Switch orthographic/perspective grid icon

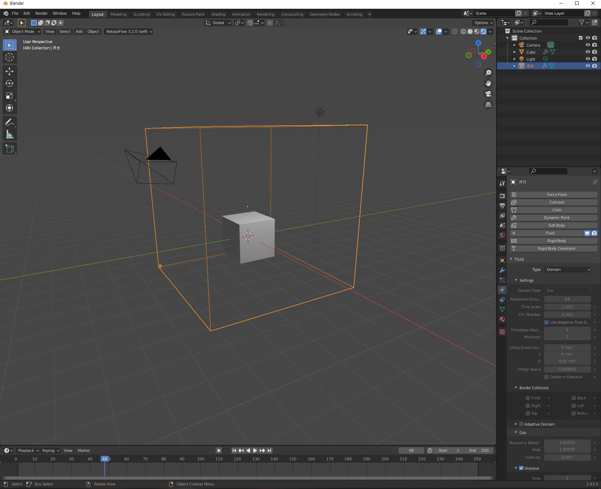(x=488, y=104)
